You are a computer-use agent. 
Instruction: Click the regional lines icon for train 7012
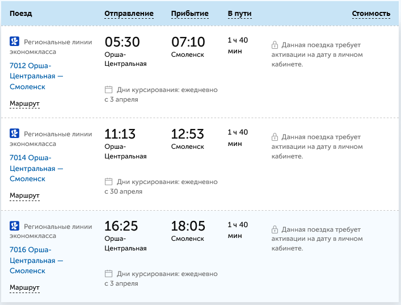[x=15, y=42]
